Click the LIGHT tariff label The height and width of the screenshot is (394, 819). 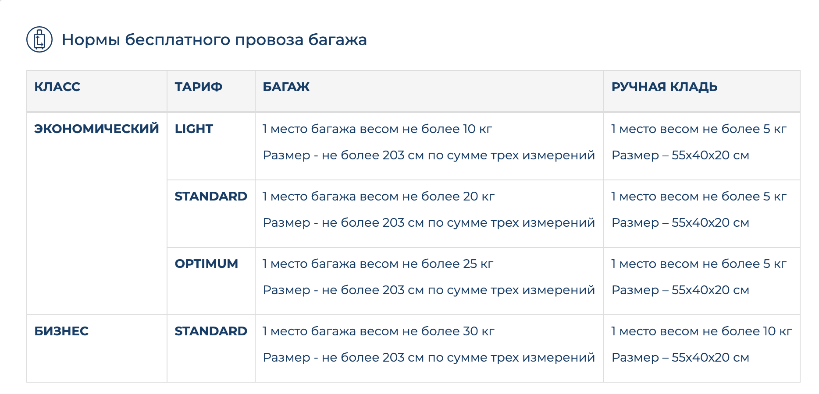pos(194,129)
